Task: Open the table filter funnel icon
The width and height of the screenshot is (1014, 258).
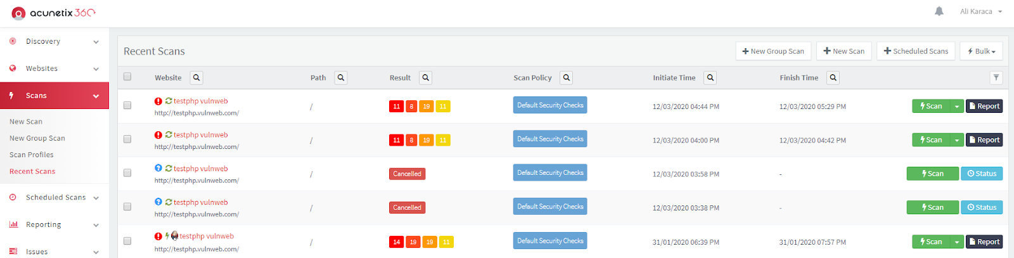Action: pyautogui.click(x=996, y=77)
